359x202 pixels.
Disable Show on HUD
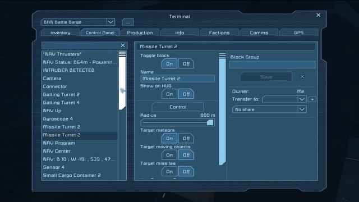click(186, 94)
